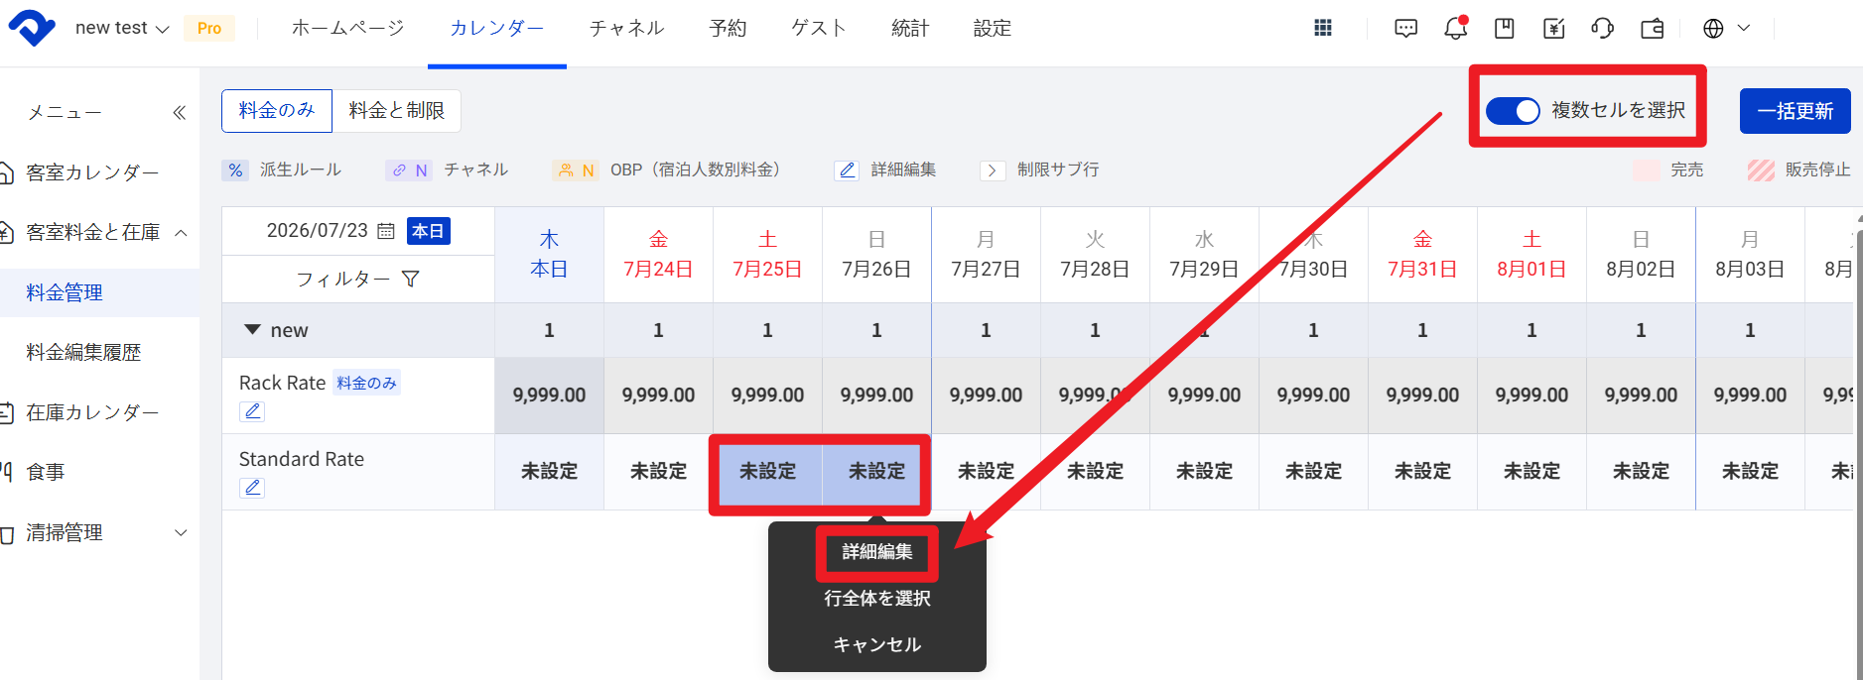Expand the 清掃管理 submenu
Viewport: 1863px width, 680px height.
click(181, 533)
